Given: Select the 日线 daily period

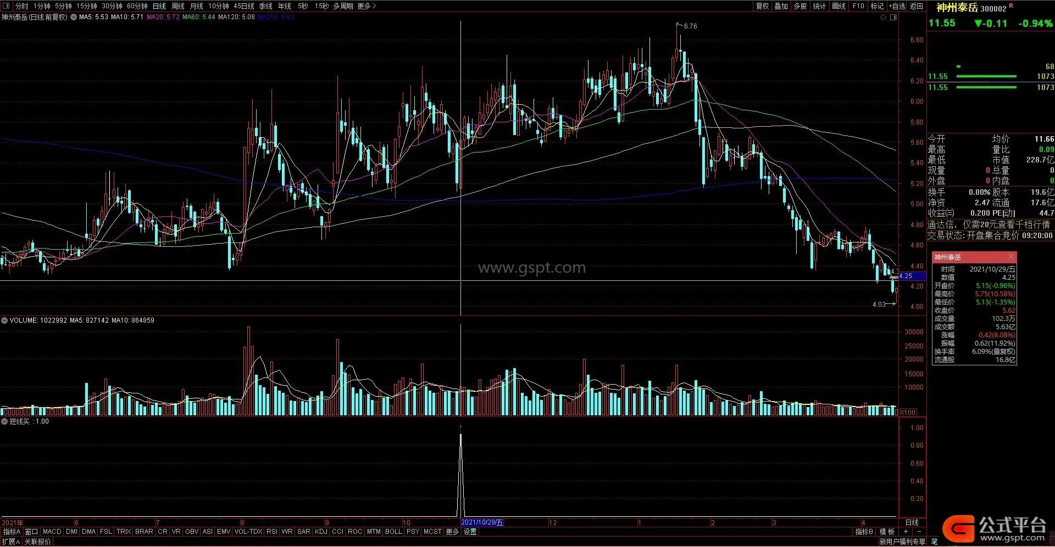Looking at the screenshot, I should [x=159, y=6].
